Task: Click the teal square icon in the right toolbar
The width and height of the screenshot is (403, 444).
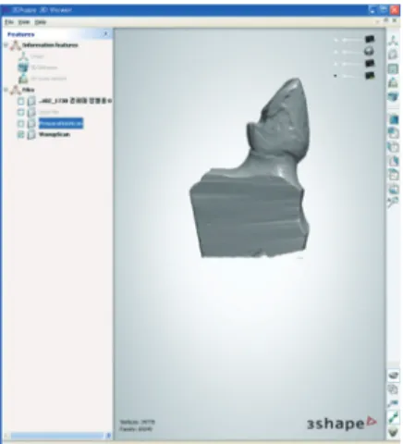Action: [x=393, y=68]
